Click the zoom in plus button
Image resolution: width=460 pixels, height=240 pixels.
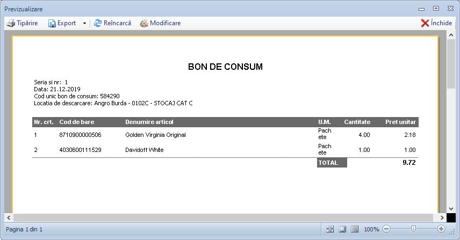pos(441,229)
